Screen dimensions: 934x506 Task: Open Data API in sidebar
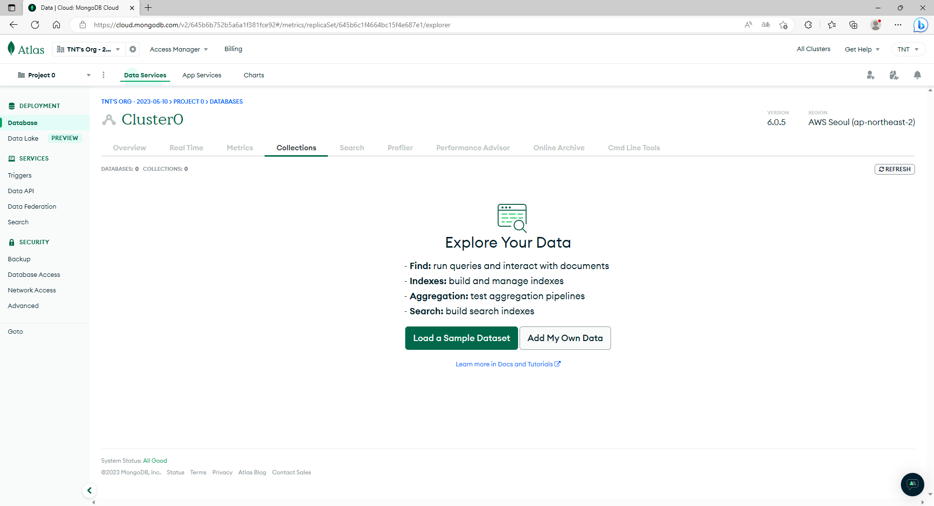pos(21,191)
